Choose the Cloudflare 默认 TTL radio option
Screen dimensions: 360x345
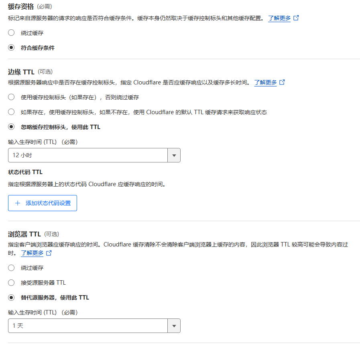pyautogui.click(x=11, y=112)
